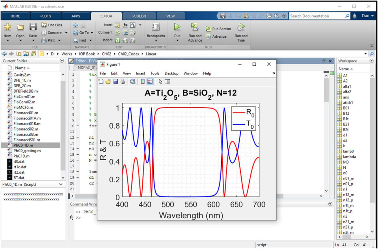Click the Comment percent icon in Edit group
378x249 pixels.
click(118, 33)
